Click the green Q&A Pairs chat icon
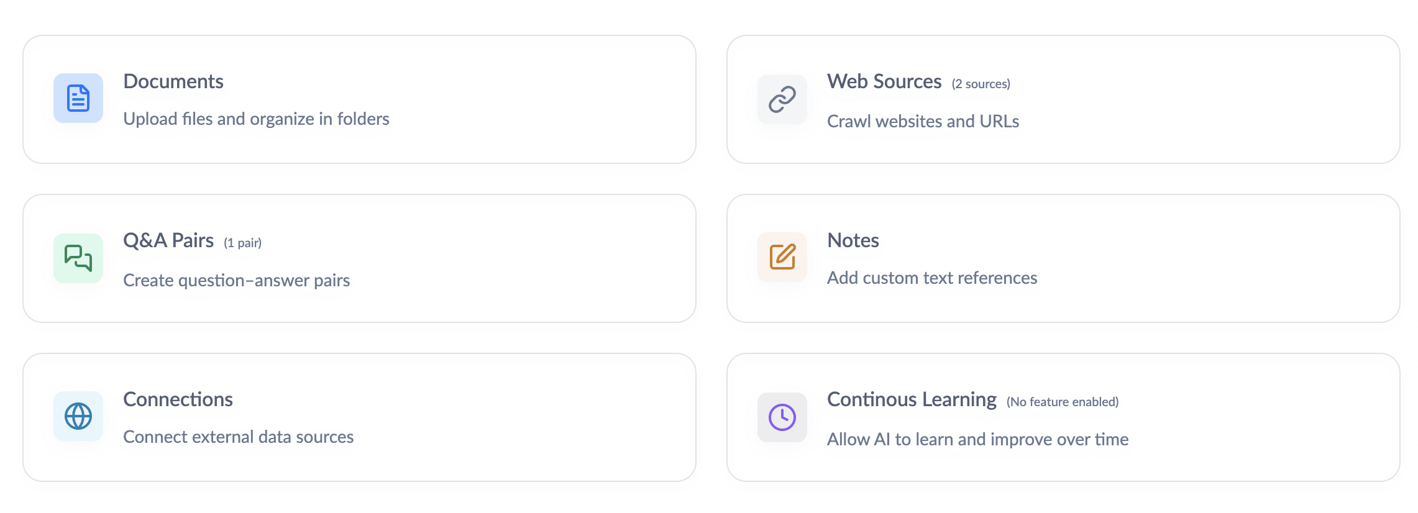The height and width of the screenshot is (513, 1418). 78,258
